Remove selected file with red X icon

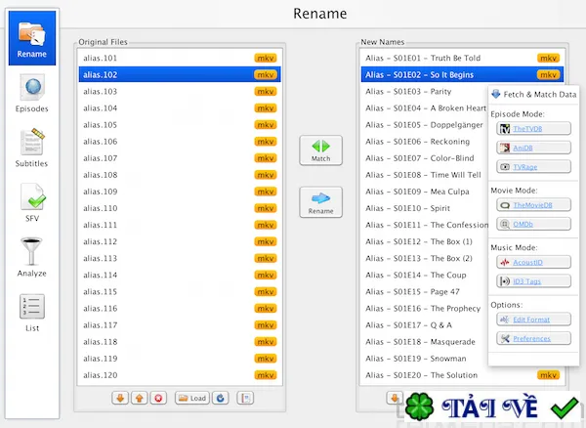click(x=158, y=398)
